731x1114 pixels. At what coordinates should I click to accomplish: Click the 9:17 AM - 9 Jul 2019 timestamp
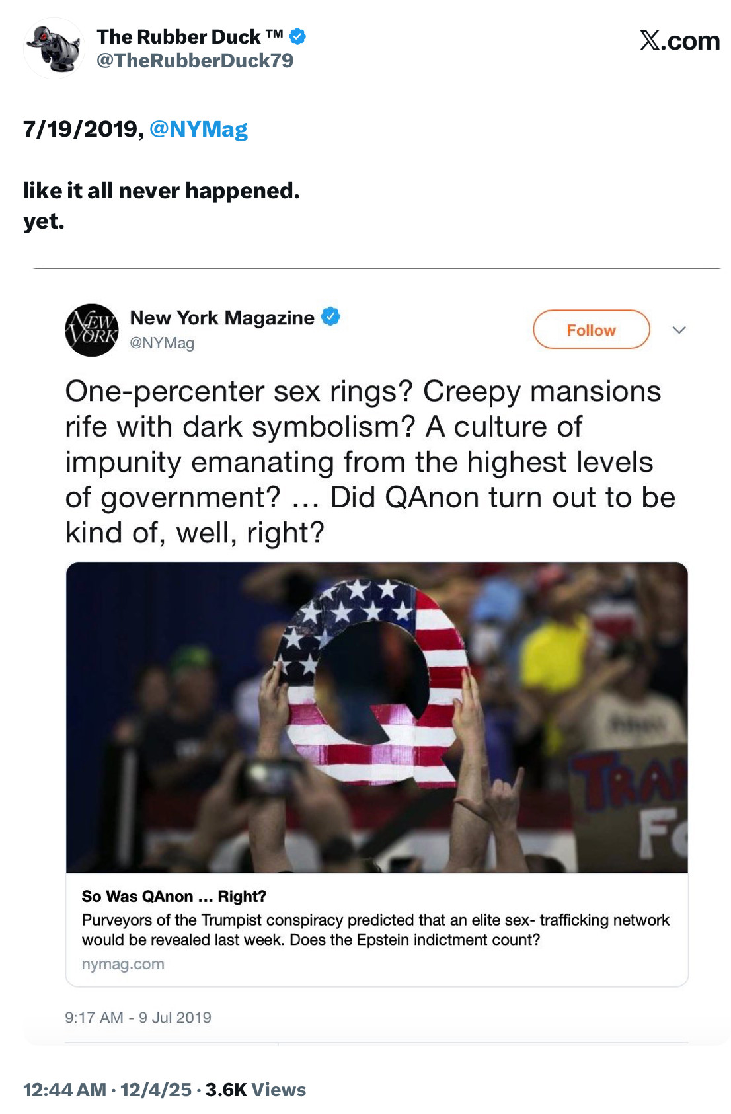[138, 1018]
